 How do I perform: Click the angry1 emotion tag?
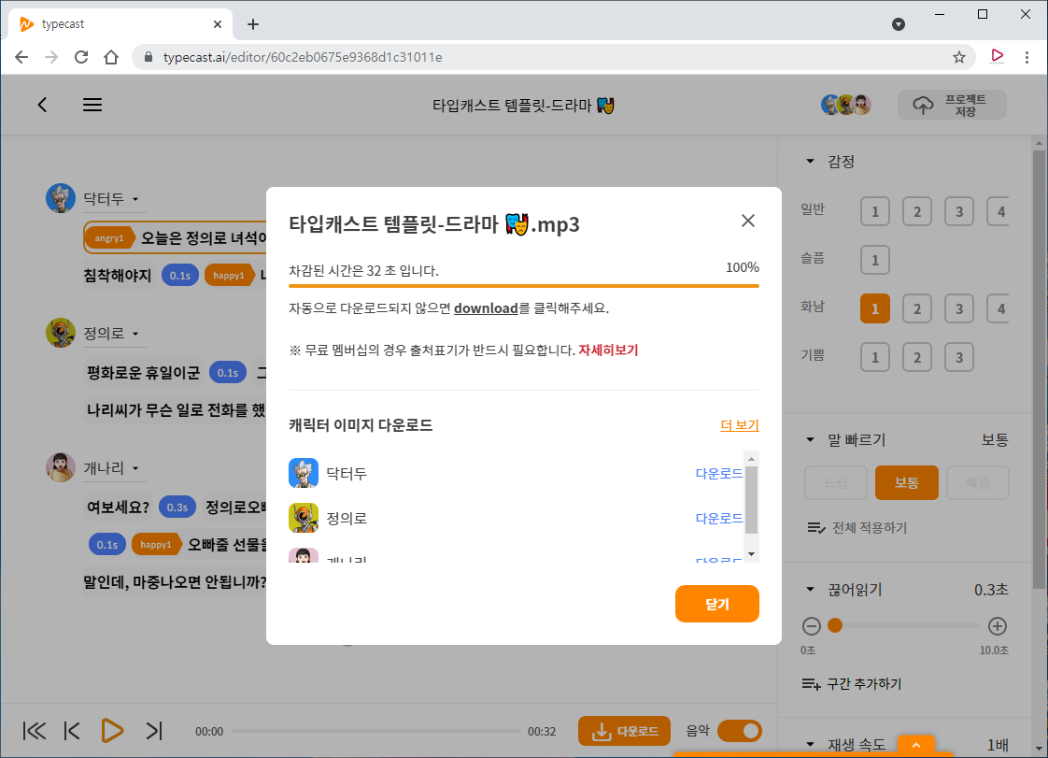click(110, 238)
